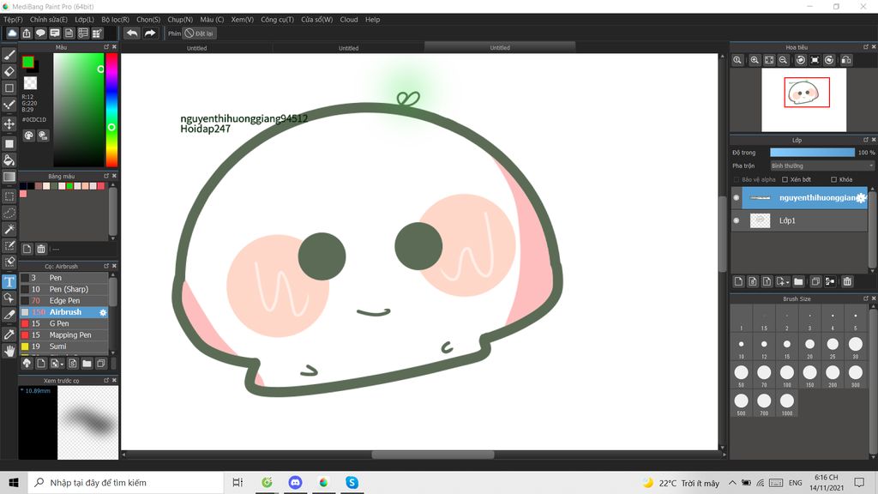
Task: Click the speech bubble icon in the toolbar
Action: (40, 33)
